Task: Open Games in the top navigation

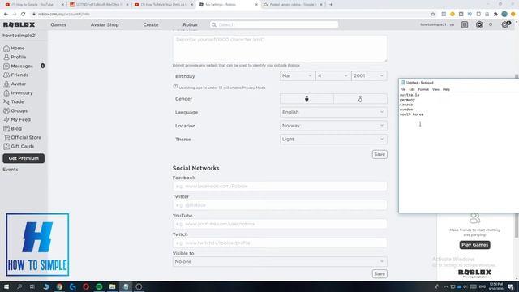Action: point(58,25)
